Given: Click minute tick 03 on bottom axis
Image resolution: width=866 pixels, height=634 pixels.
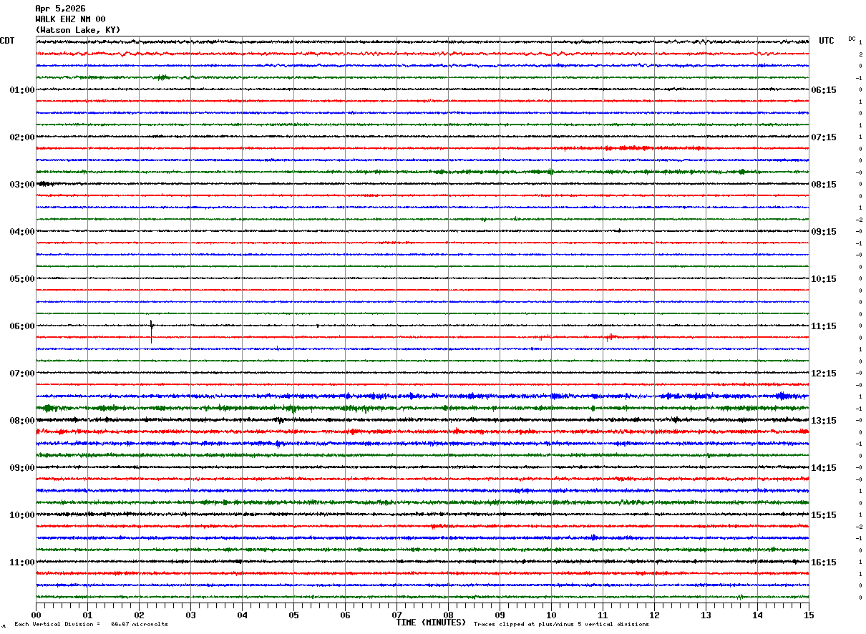Looking at the screenshot, I should (x=190, y=615).
